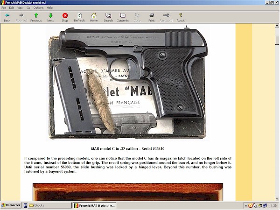Click the app icon in title bar

pyautogui.click(x=2, y=2)
